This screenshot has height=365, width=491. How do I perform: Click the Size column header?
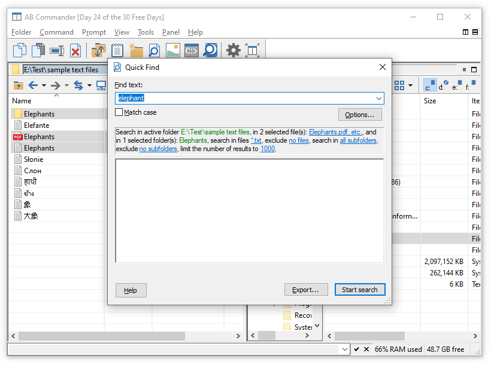pyautogui.click(x=444, y=101)
